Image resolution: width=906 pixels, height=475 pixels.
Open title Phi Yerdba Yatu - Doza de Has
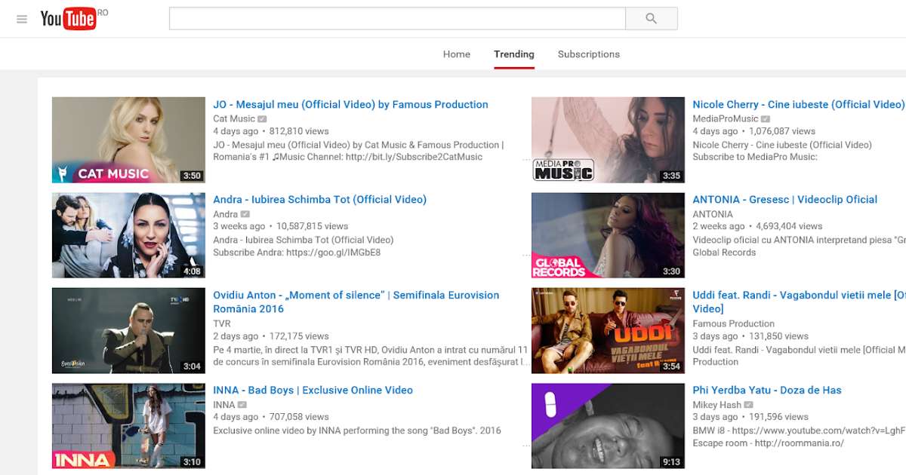pyautogui.click(x=767, y=391)
